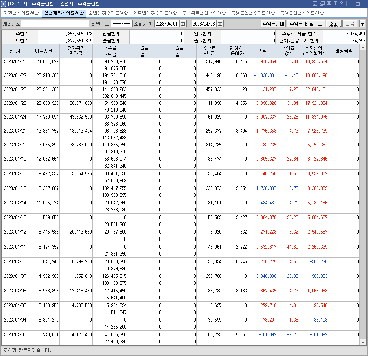Click the 수익률(%) column header
Screen dimensions: 368x356
tap(288, 51)
